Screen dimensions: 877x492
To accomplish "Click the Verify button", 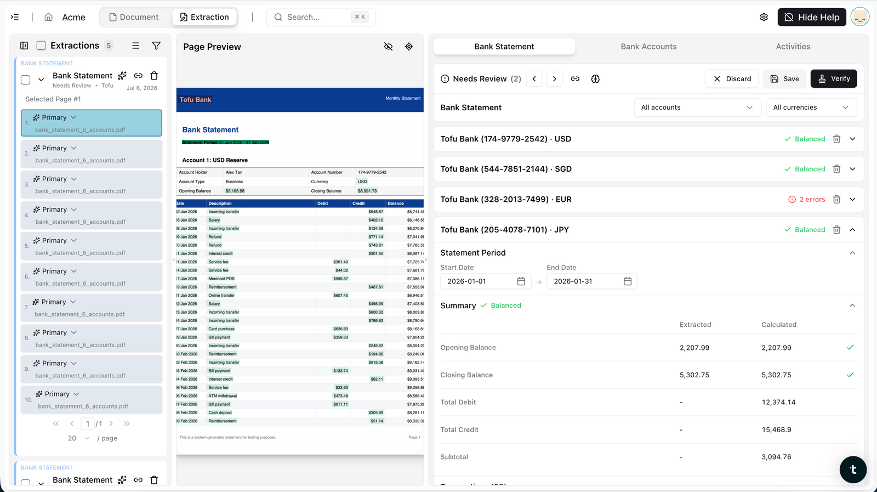I will (x=834, y=79).
